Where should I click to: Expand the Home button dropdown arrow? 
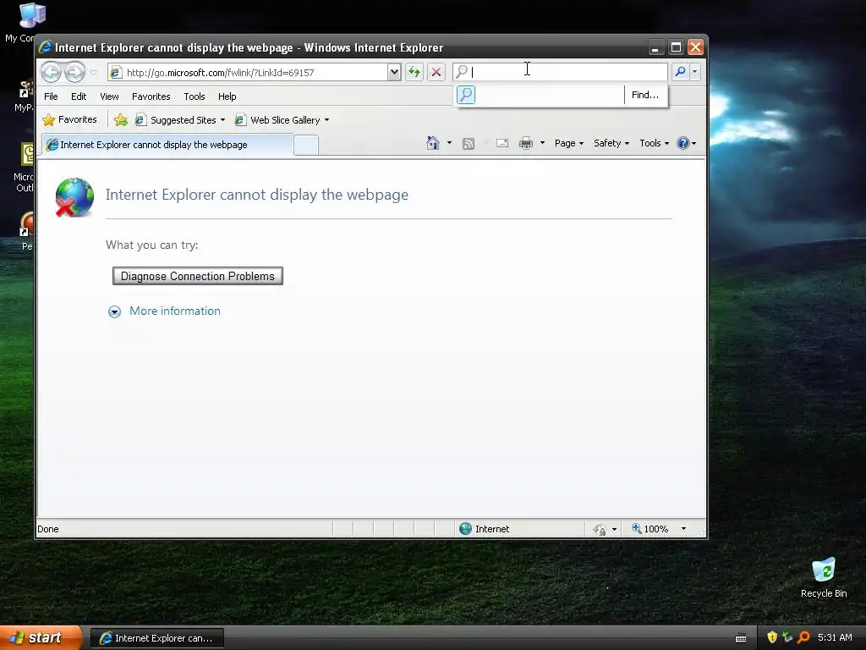(449, 143)
